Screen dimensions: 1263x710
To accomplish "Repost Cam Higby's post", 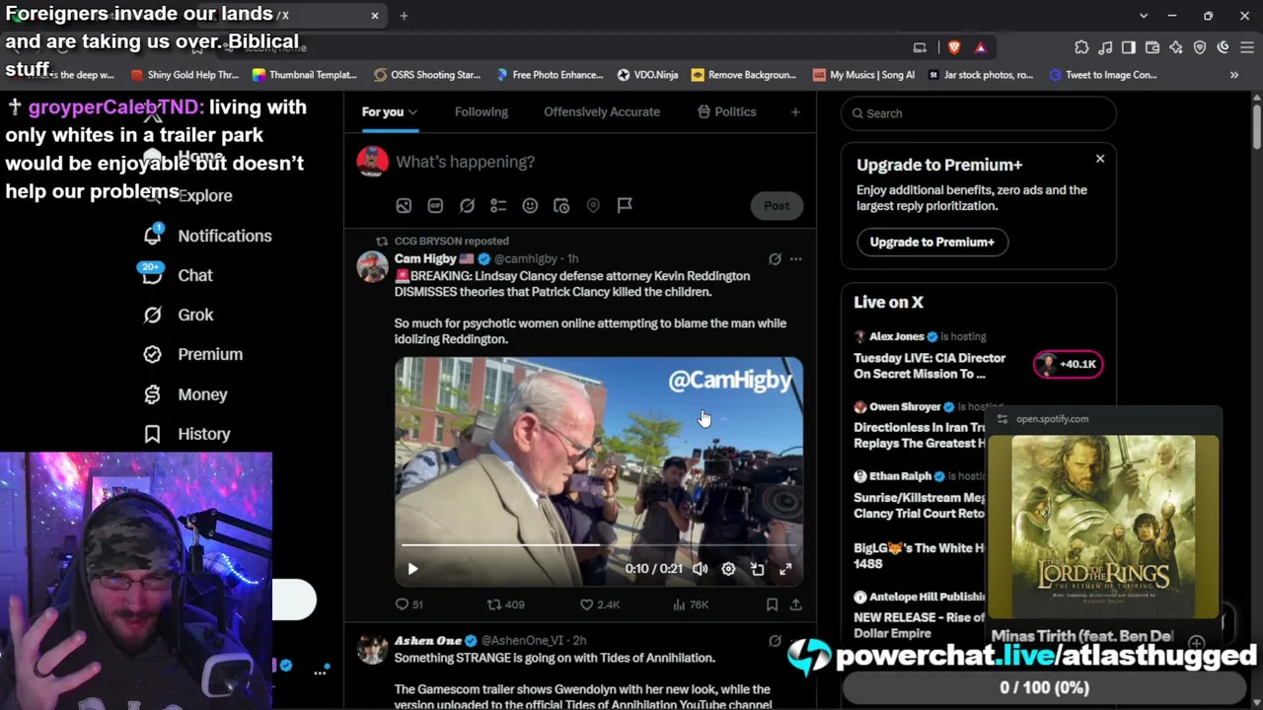I will point(505,604).
